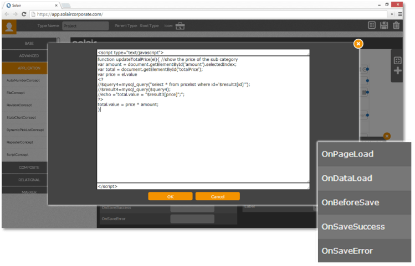The height and width of the screenshot is (266, 415).
Task: Close the Solair browser tab
Action: click(56, 6)
